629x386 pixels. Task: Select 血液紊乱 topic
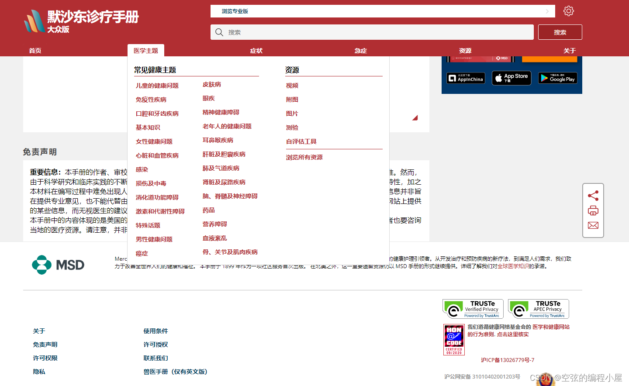click(215, 238)
